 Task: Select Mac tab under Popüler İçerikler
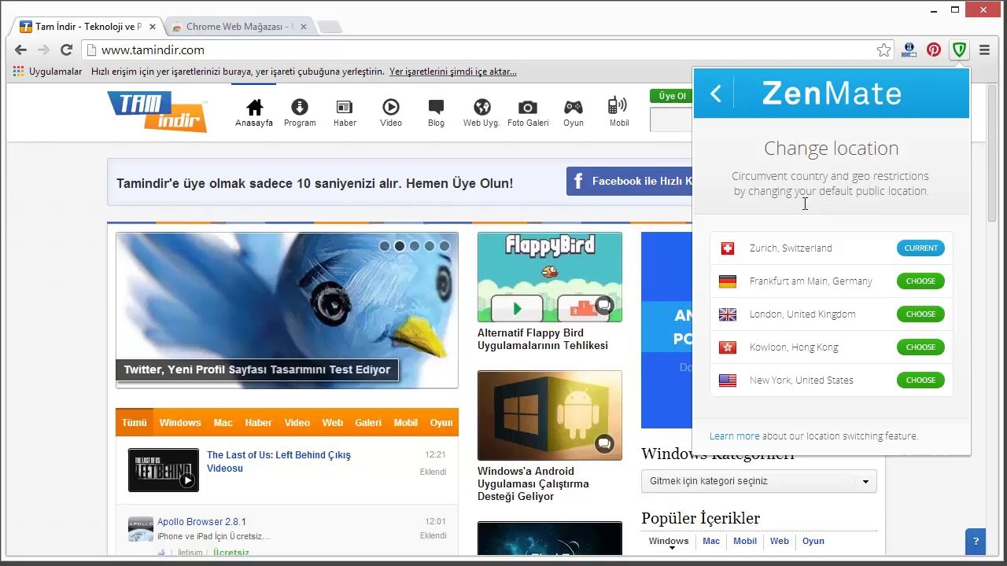(x=711, y=541)
